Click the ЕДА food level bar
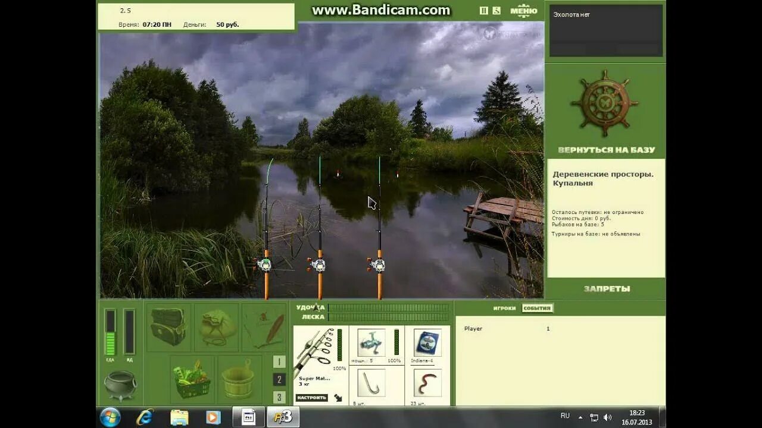This screenshot has height=428, width=762. coord(110,332)
